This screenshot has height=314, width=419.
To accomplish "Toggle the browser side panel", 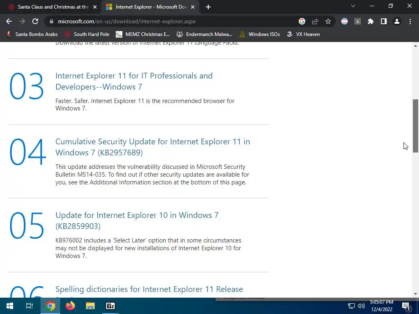I will click(384, 21).
